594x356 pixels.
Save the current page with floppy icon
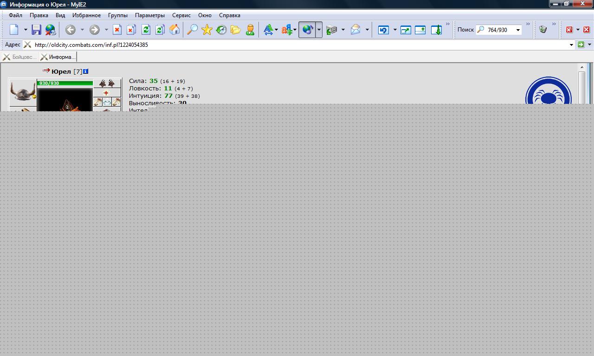pos(36,30)
